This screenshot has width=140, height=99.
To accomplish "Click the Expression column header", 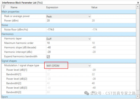I will [x=52, y=7].
